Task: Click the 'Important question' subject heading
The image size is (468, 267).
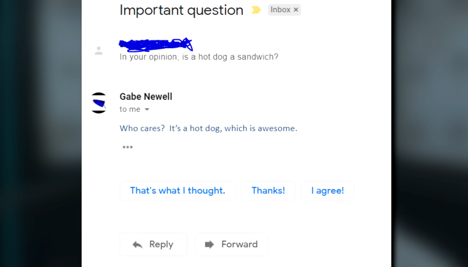Action: point(181,10)
